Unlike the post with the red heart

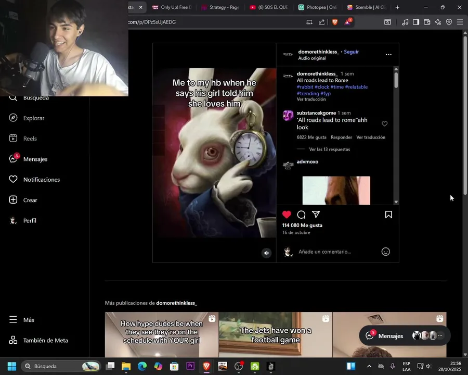pyautogui.click(x=287, y=215)
